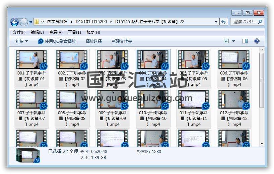Image resolution: width=274 pixels, height=174 pixels.
Task: Select video thumbnail 006 初级篇-06
Action: click(234, 60)
